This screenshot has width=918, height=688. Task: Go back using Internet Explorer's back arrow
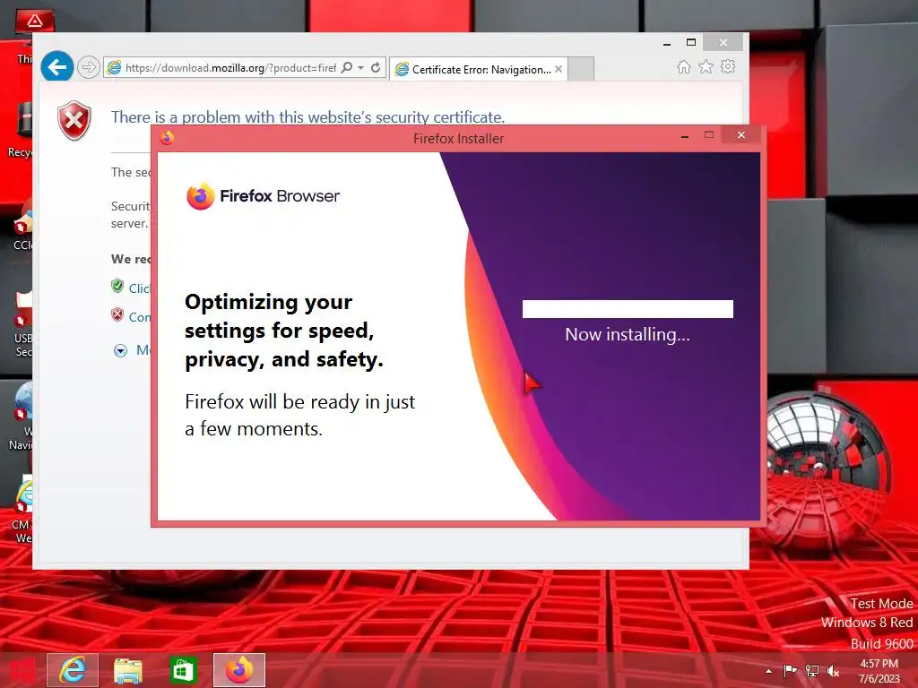pyautogui.click(x=56, y=66)
